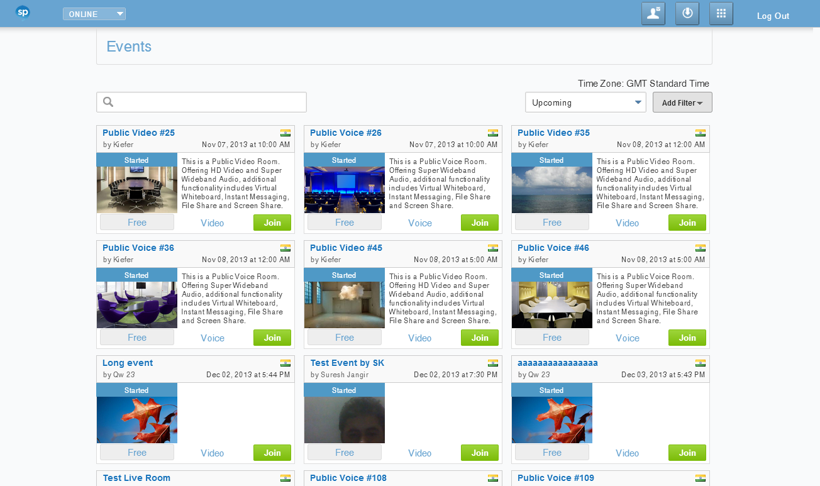Click the events search input field
This screenshot has width=820, height=486.
(x=208, y=102)
